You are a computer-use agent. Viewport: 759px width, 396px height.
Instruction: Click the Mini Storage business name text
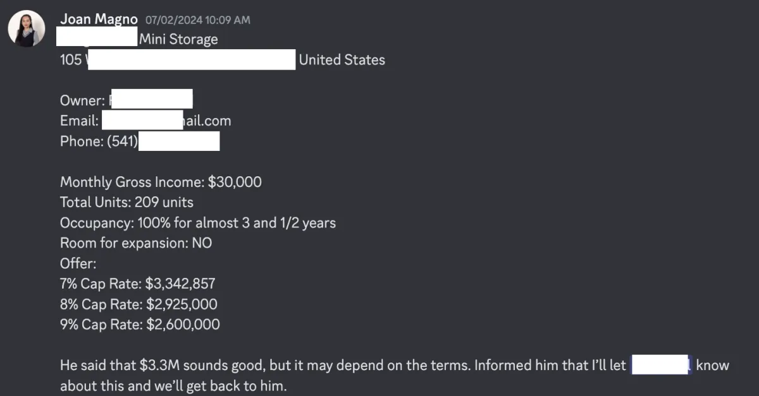coord(178,39)
